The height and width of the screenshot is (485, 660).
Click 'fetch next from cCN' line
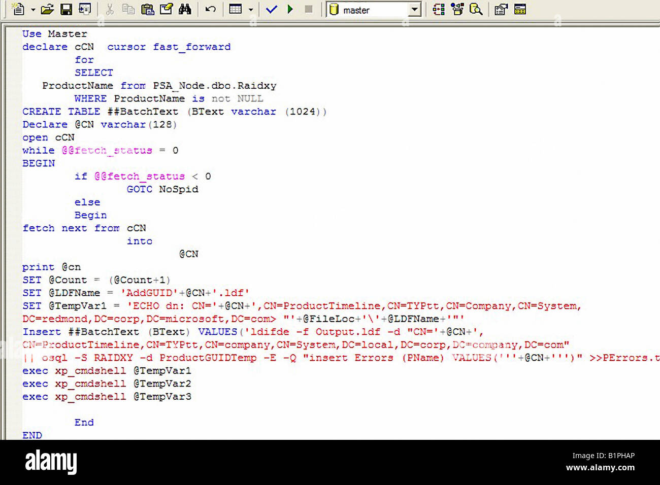click(x=84, y=228)
